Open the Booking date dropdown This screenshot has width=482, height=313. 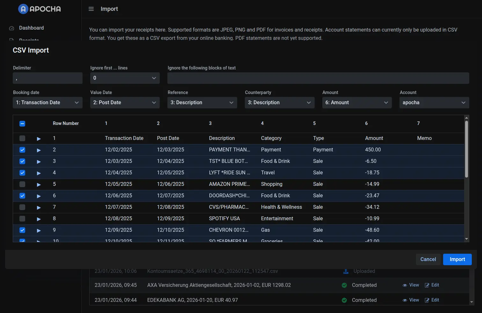point(47,102)
